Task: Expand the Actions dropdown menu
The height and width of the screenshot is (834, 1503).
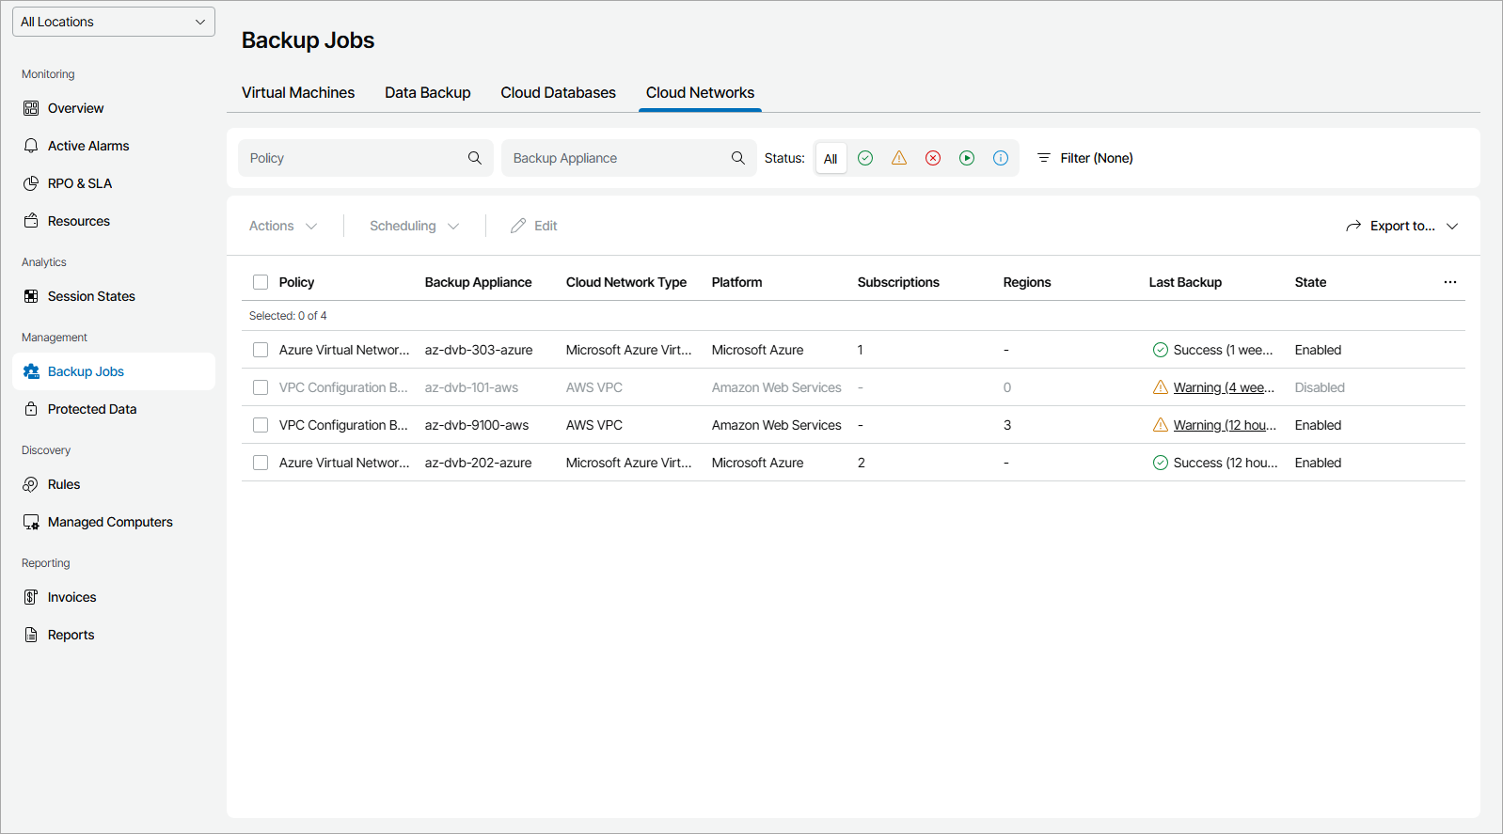Action: tap(283, 226)
